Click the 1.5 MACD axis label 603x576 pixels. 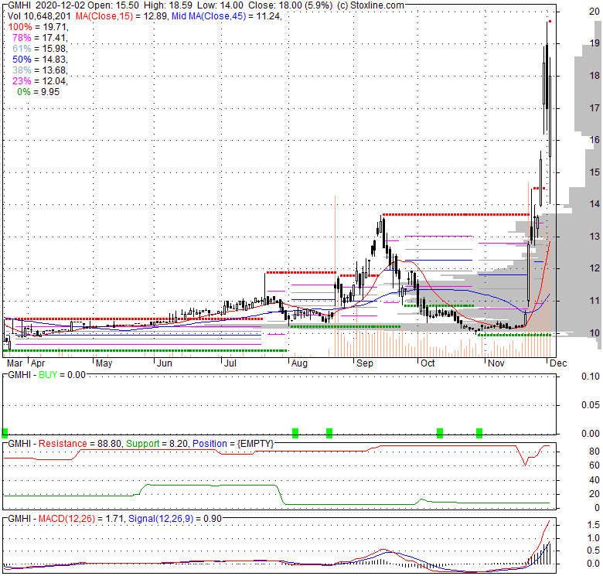click(x=594, y=525)
